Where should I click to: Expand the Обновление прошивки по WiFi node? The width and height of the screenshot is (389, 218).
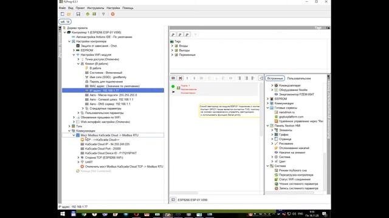(x=74, y=117)
